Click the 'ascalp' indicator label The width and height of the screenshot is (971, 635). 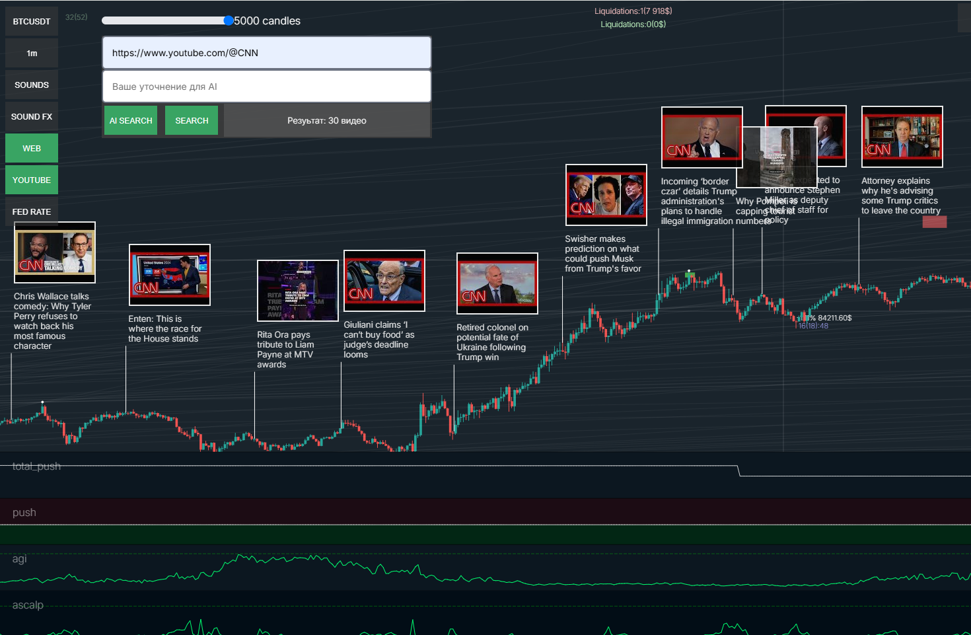28,605
